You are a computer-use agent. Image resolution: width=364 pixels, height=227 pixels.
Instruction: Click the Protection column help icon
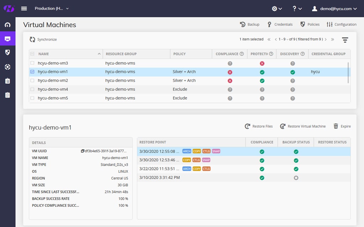(271, 54)
